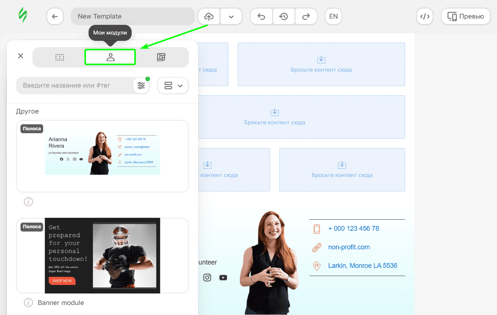Expand the export options dropdown arrow
Image resolution: width=497 pixels, height=315 pixels.
pos(231,16)
